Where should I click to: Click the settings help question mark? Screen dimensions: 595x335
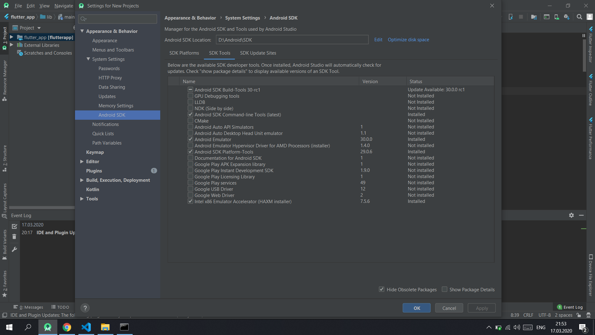pos(85,308)
